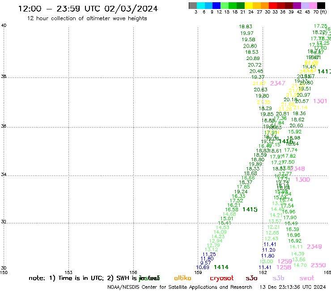Image resolution: width=331 pixels, height=291 pixels.
Task: Click the yellow wave height value '21.35'
Action: [263, 102]
